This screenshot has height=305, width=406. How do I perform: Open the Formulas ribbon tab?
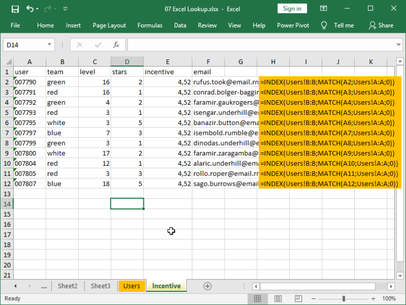pyautogui.click(x=150, y=25)
